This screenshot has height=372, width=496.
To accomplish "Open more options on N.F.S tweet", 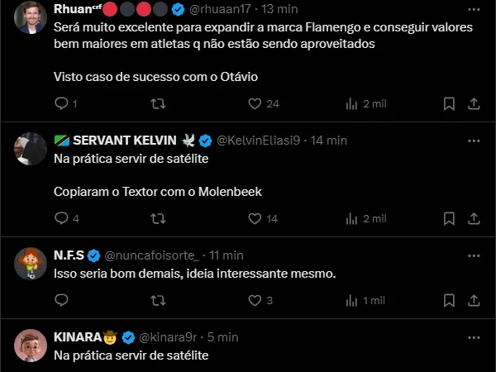I will pyautogui.click(x=474, y=255).
